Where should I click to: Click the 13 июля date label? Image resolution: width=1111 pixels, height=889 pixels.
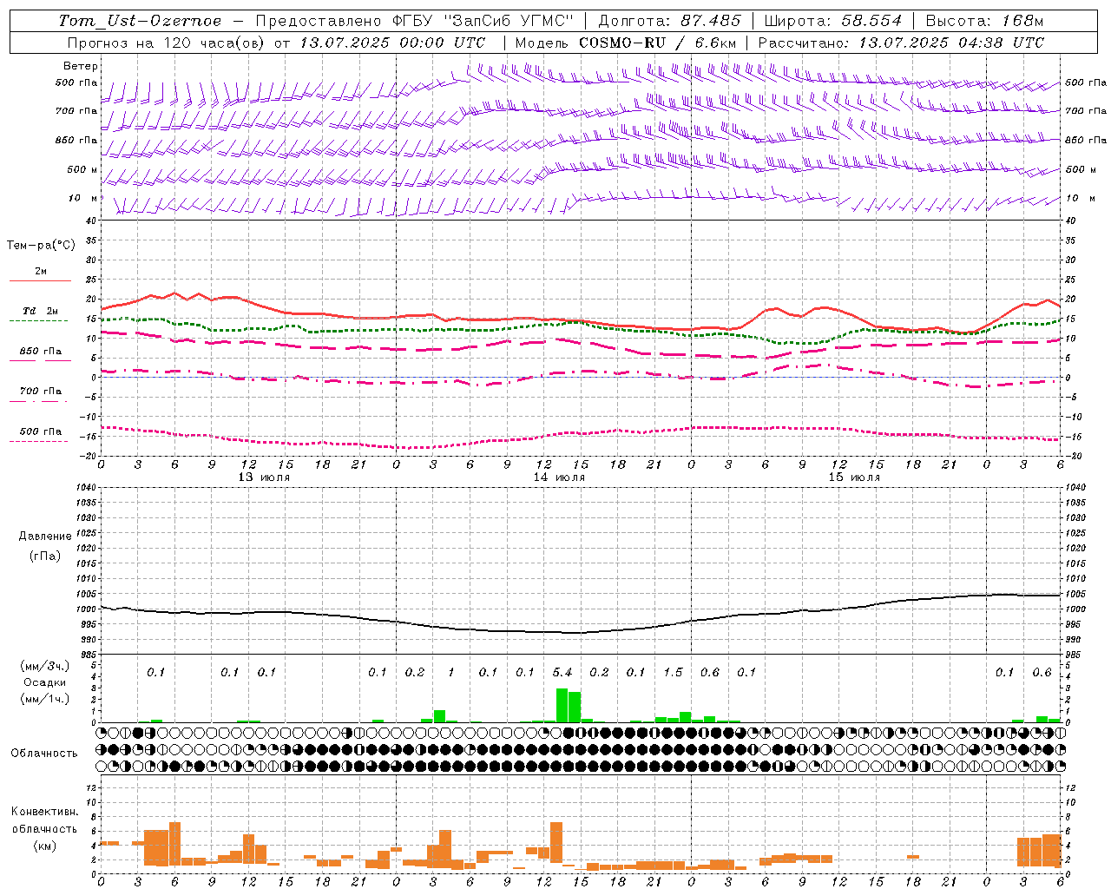[x=265, y=477]
